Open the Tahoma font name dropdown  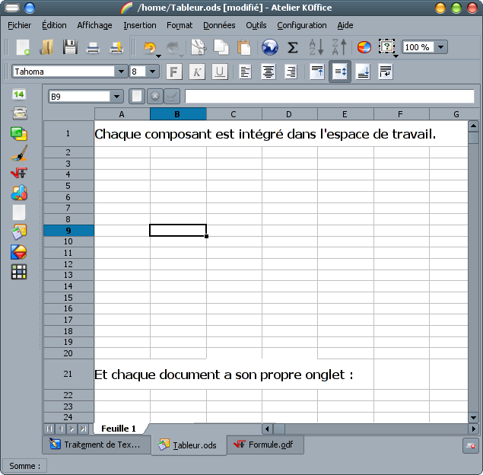tap(121, 72)
